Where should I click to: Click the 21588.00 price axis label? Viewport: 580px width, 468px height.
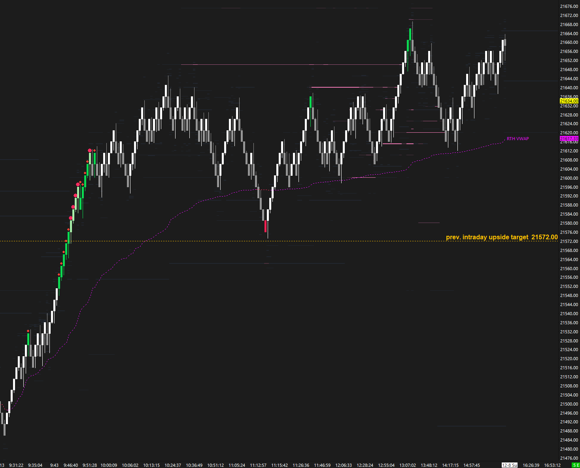point(569,205)
